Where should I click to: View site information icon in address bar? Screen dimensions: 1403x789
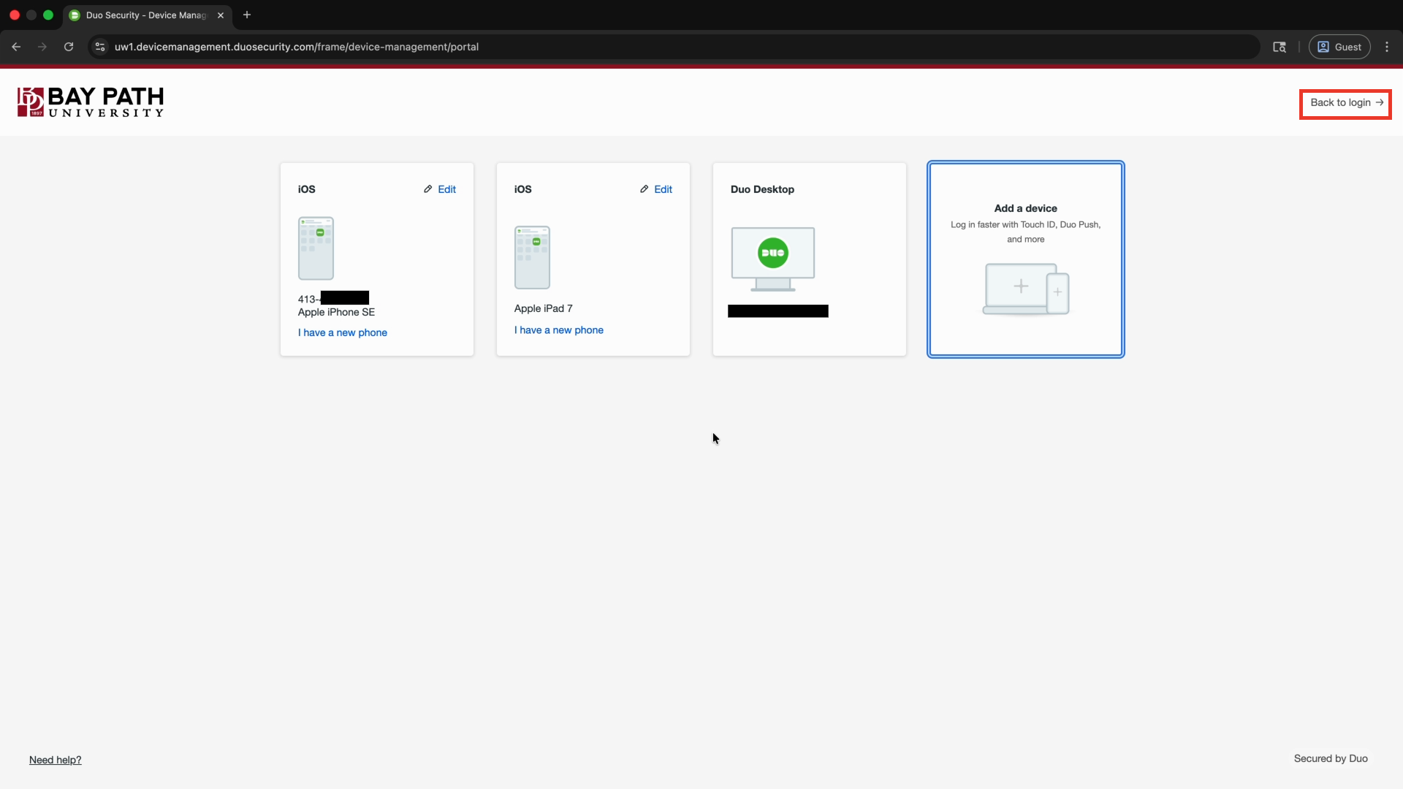(x=100, y=47)
